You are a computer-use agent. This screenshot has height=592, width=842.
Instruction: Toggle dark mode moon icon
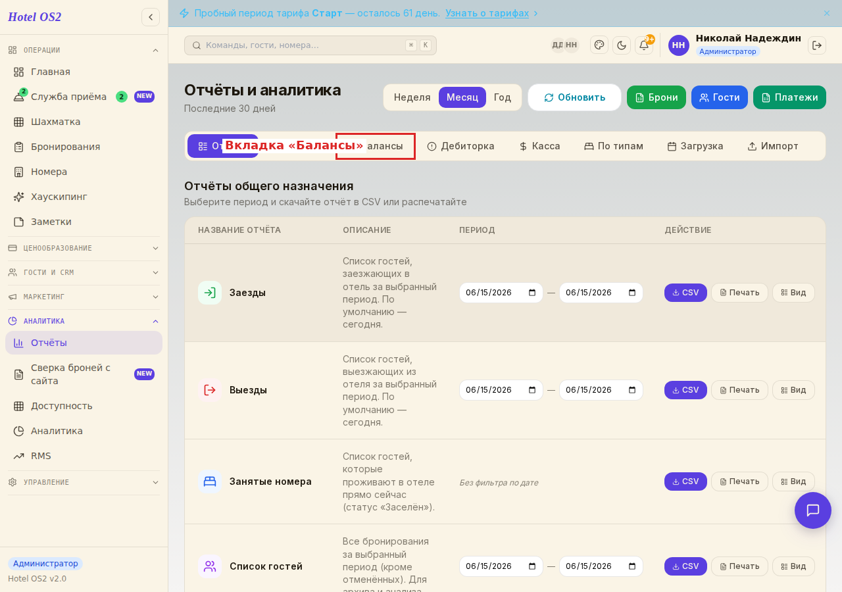coord(622,45)
